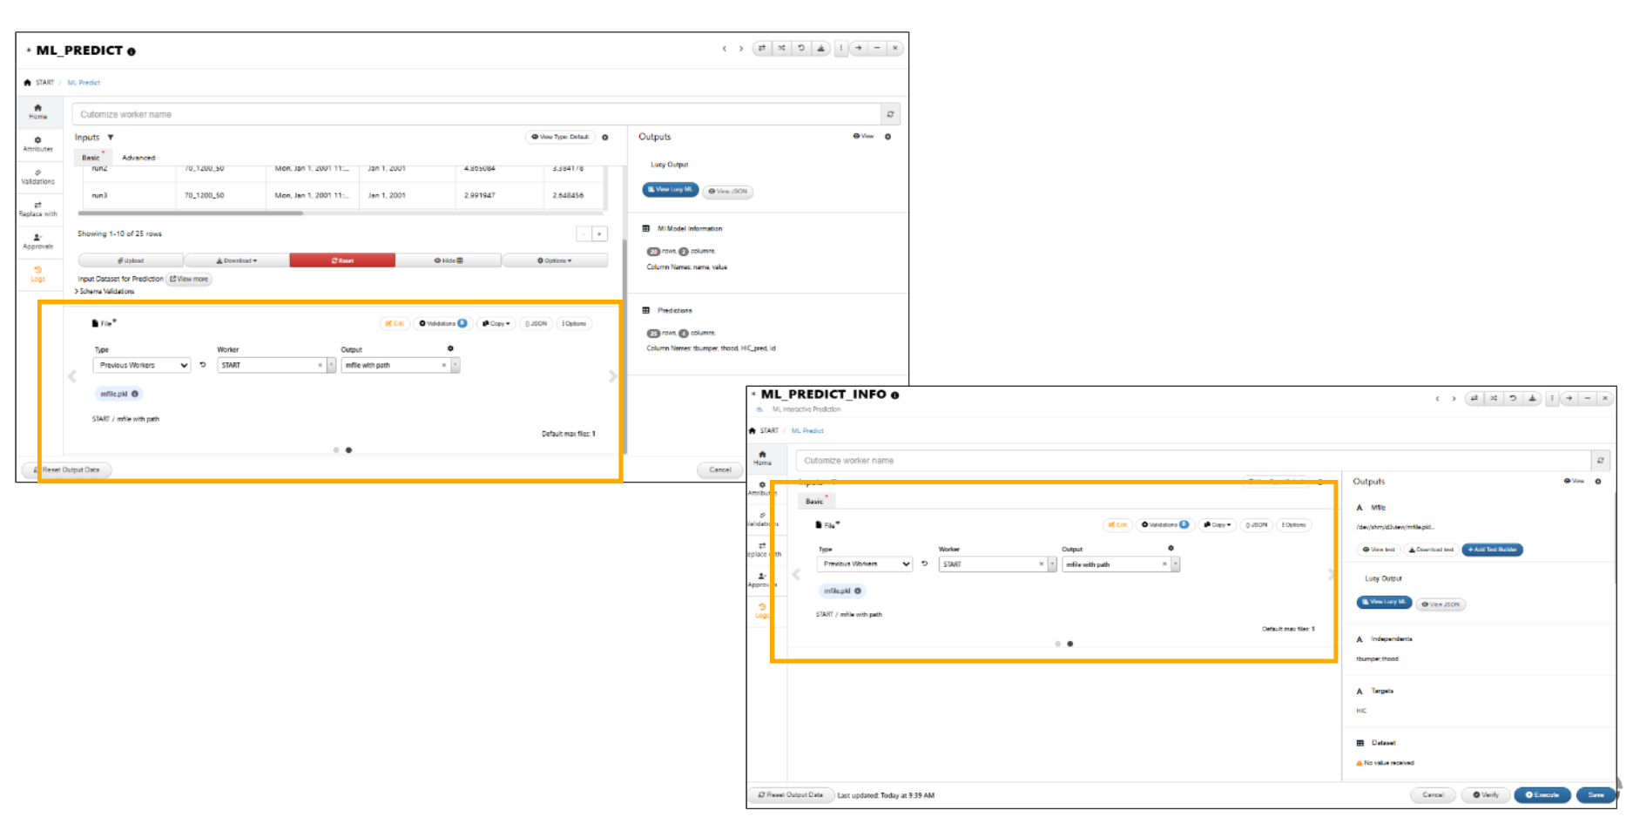
Task: Open Download dropdown in ML_PREDICT
Action: click(x=237, y=260)
